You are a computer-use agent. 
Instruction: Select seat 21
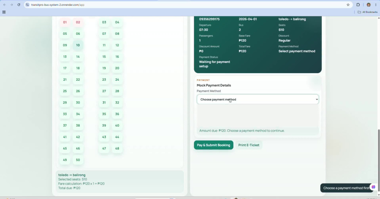coord(65,80)
